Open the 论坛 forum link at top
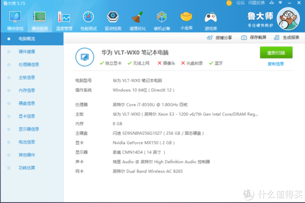 click(x=240, y=3)
